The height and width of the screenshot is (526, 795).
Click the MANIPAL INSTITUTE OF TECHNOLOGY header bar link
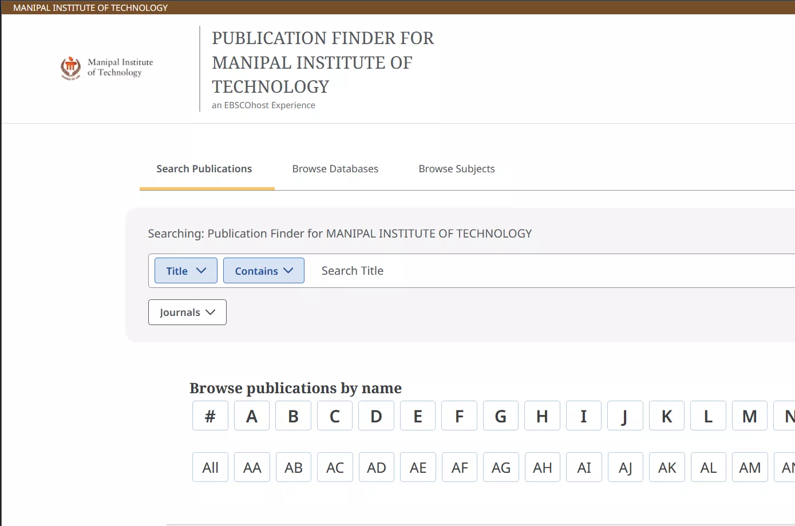tap(90, 7)
